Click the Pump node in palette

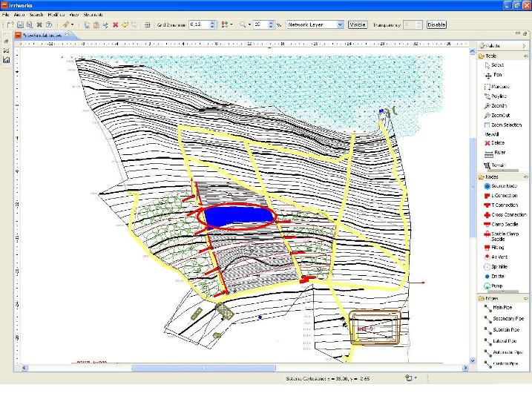[x=497, y=285]
